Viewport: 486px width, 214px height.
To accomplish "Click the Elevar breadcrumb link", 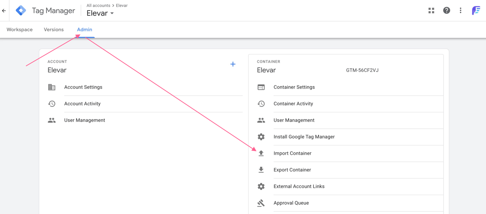I will click(122, 6).
